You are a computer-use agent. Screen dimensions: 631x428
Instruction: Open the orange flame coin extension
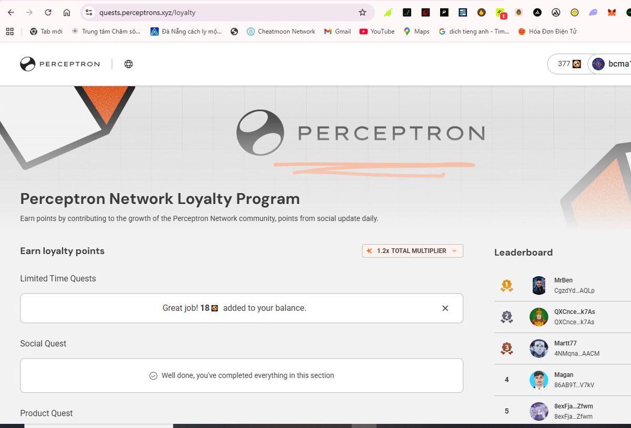point(481,12)
